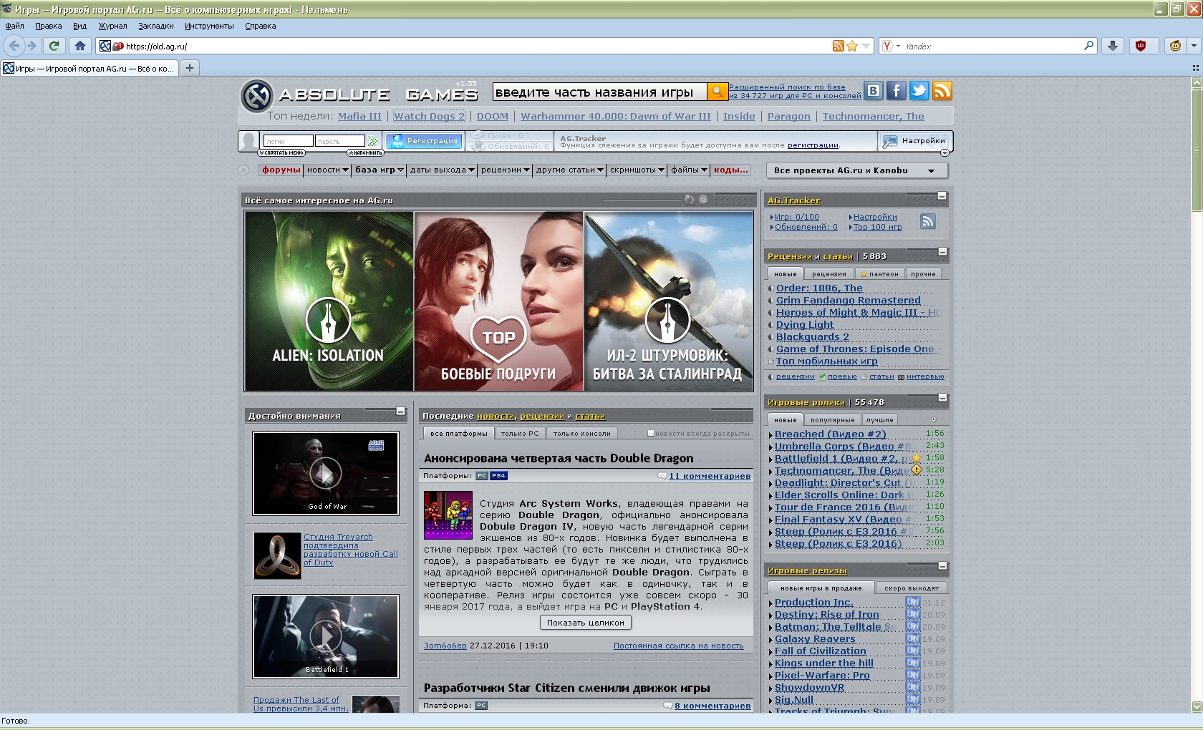Open the browser 'Закладки' menu
Viewport: 1203px width, 730px height.
coord(156,26)
